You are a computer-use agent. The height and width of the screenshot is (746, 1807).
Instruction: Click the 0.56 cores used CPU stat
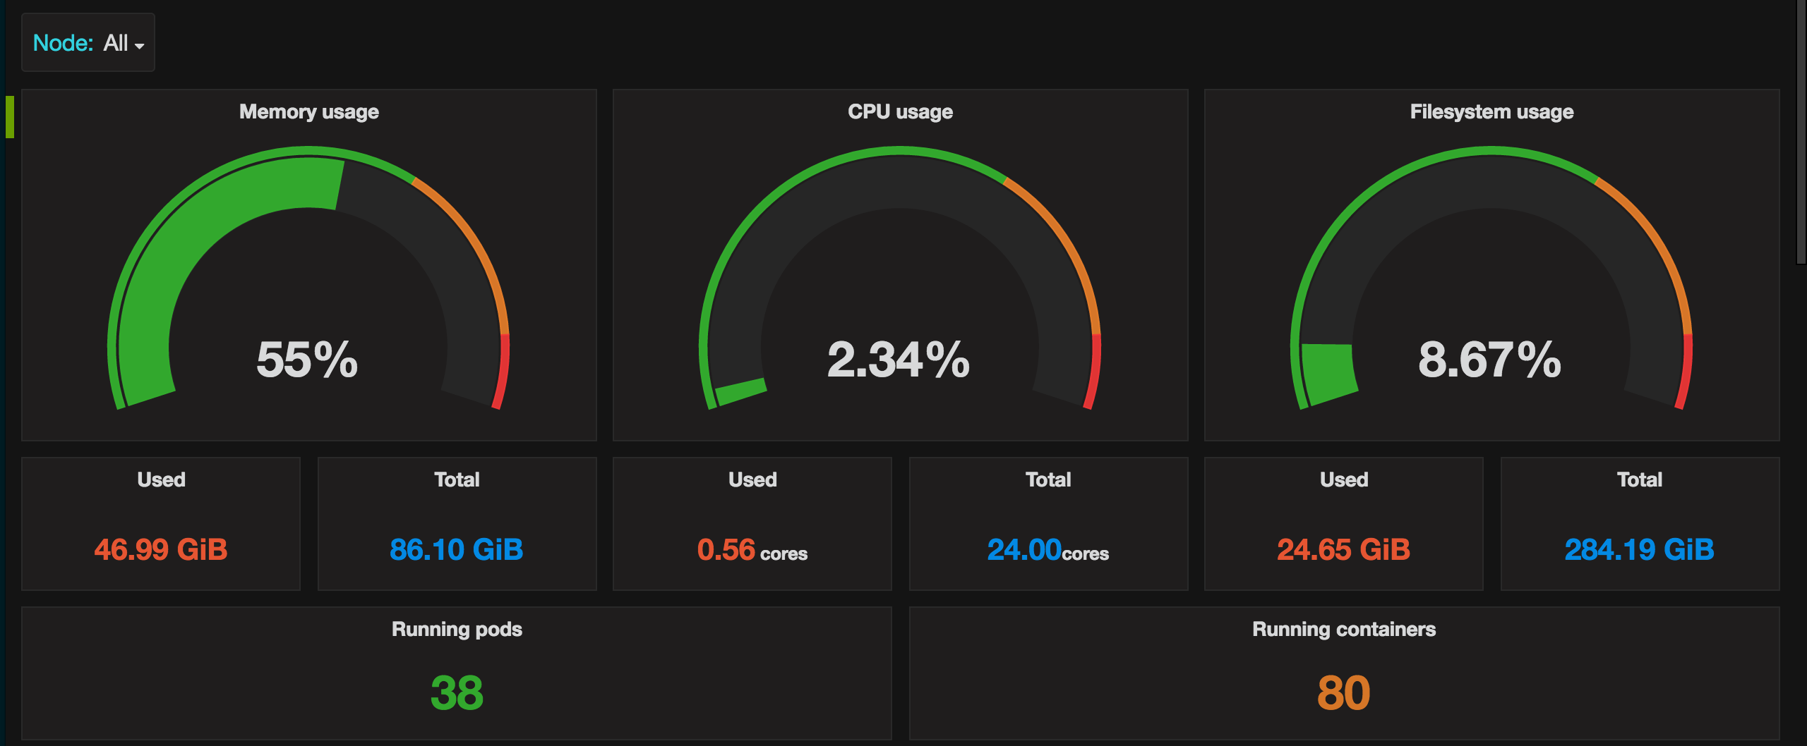[x=752, y=551]
